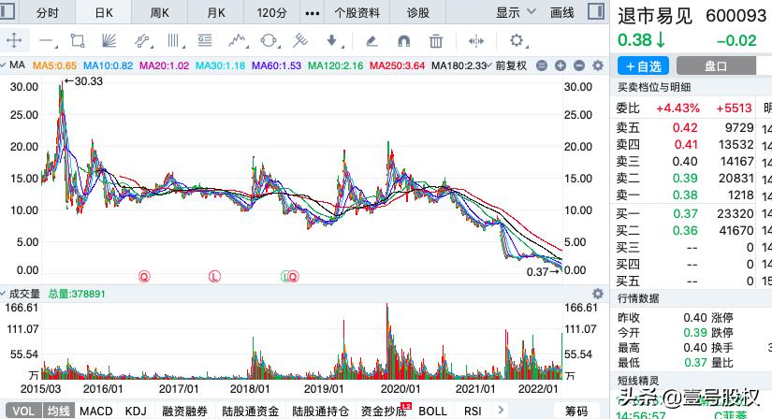
Task: Select the horizontal measure tool
Action: coord(476,41)
